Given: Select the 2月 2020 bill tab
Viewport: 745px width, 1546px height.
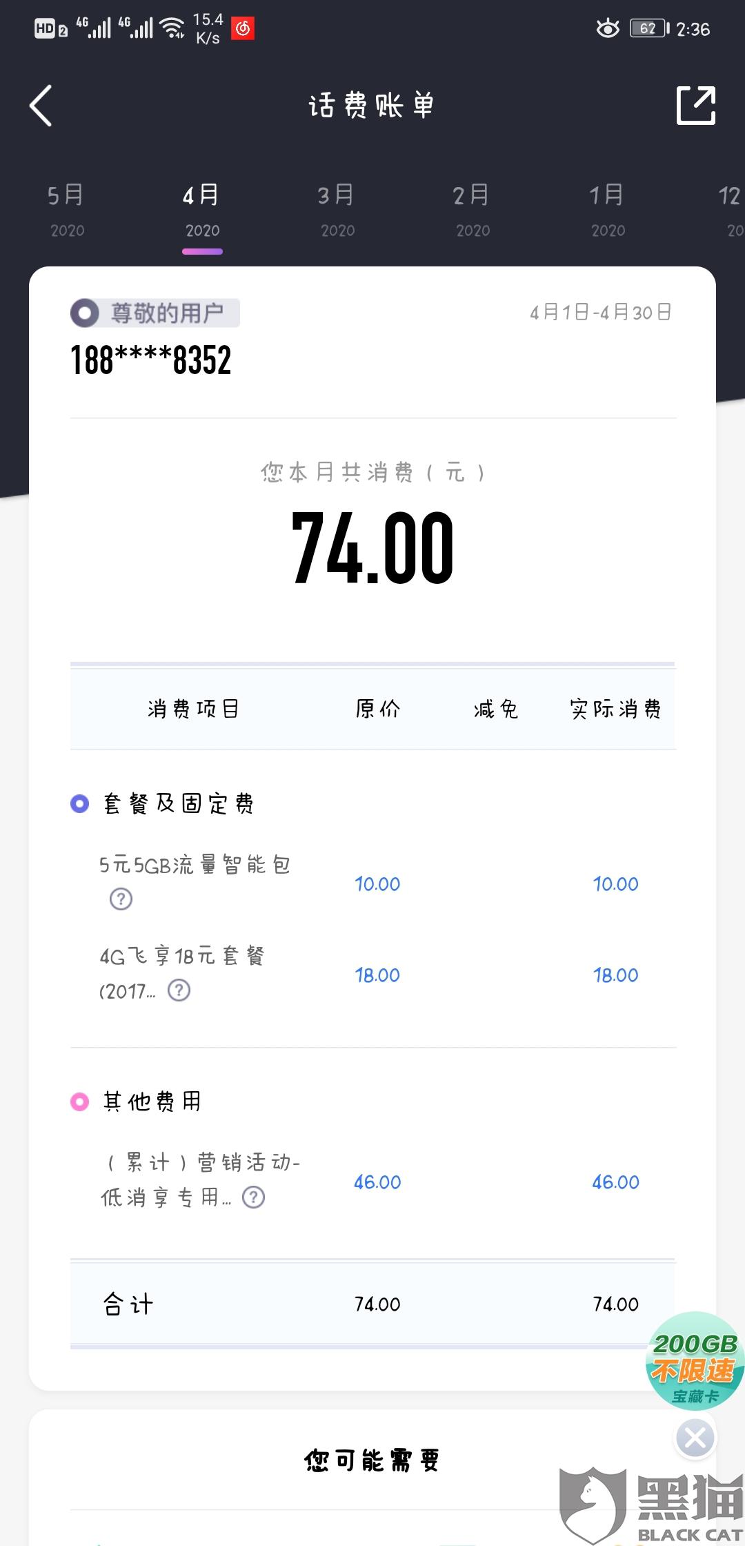Looking at the screenshot, I should [473, 210].
